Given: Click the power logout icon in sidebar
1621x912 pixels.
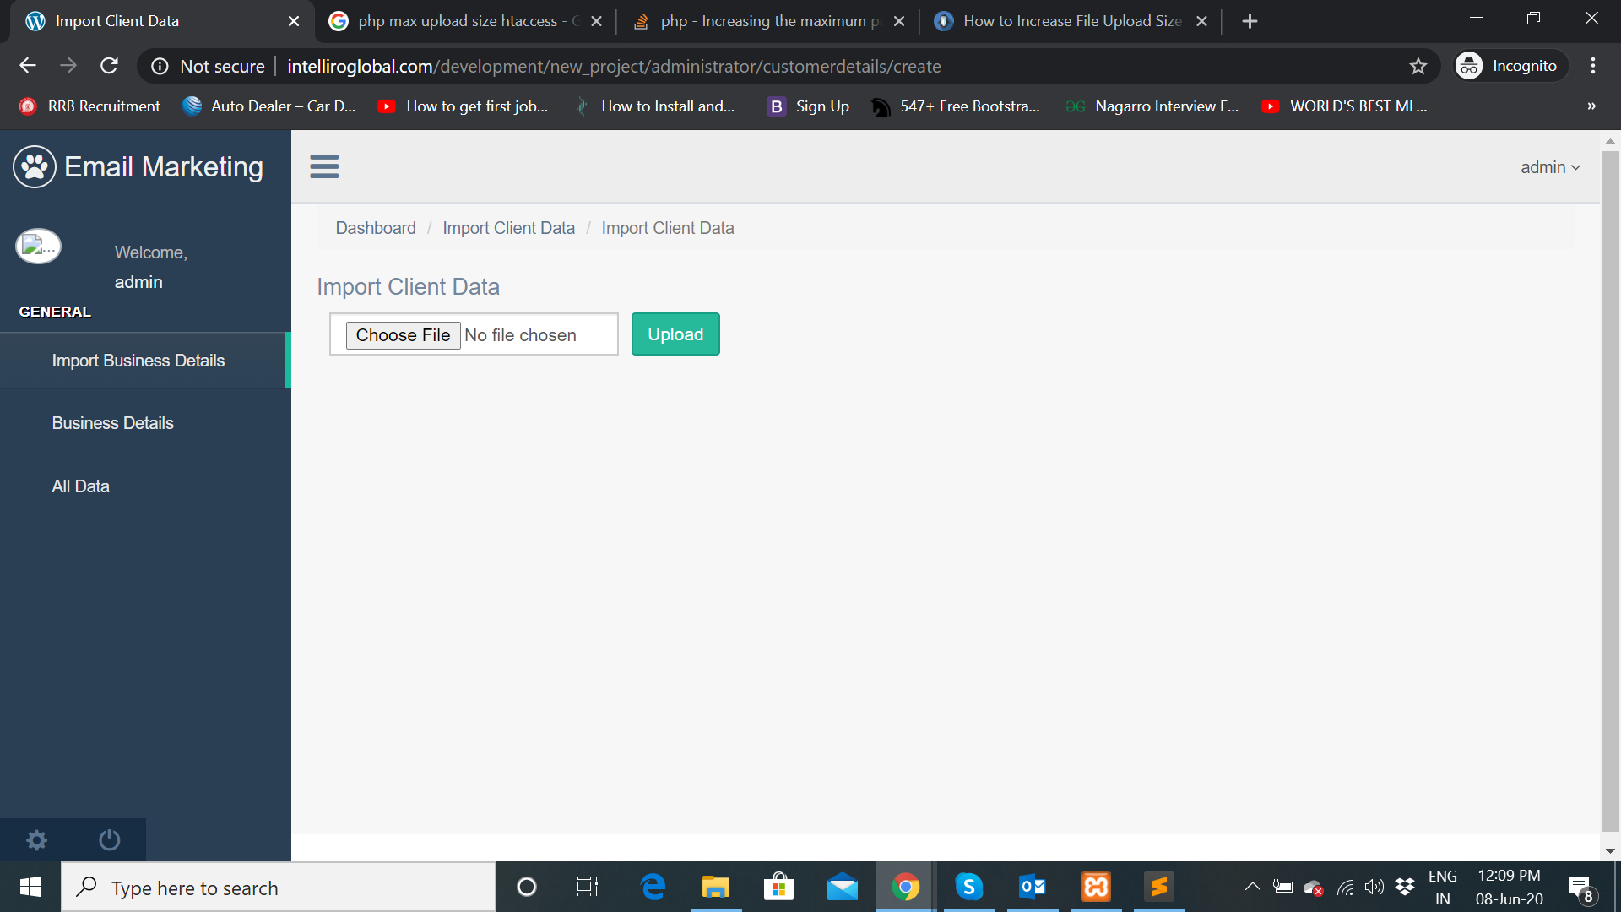Looking at the screenshot, I should (x=110, y=839).
